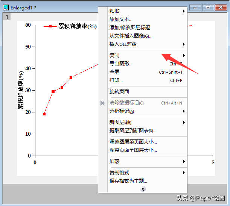Click Y axis tick label 20
230x206 pixels.
pos(28,112)
